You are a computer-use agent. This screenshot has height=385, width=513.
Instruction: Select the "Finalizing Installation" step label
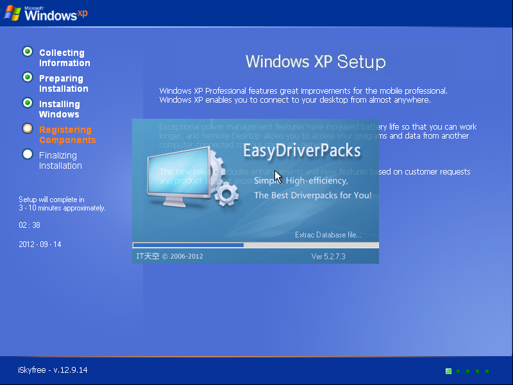click(60, 160)
